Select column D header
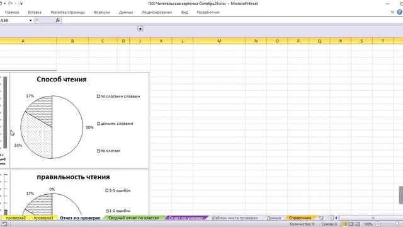 123,41
